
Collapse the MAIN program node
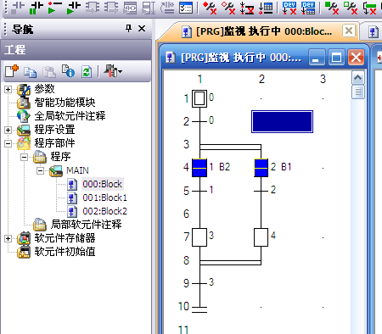point(41,170)
